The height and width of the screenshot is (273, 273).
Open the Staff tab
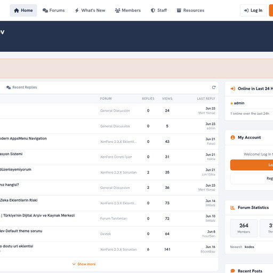159,10
